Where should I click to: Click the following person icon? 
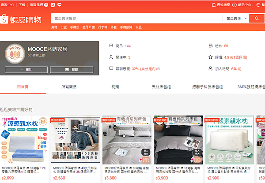[111, 57]
